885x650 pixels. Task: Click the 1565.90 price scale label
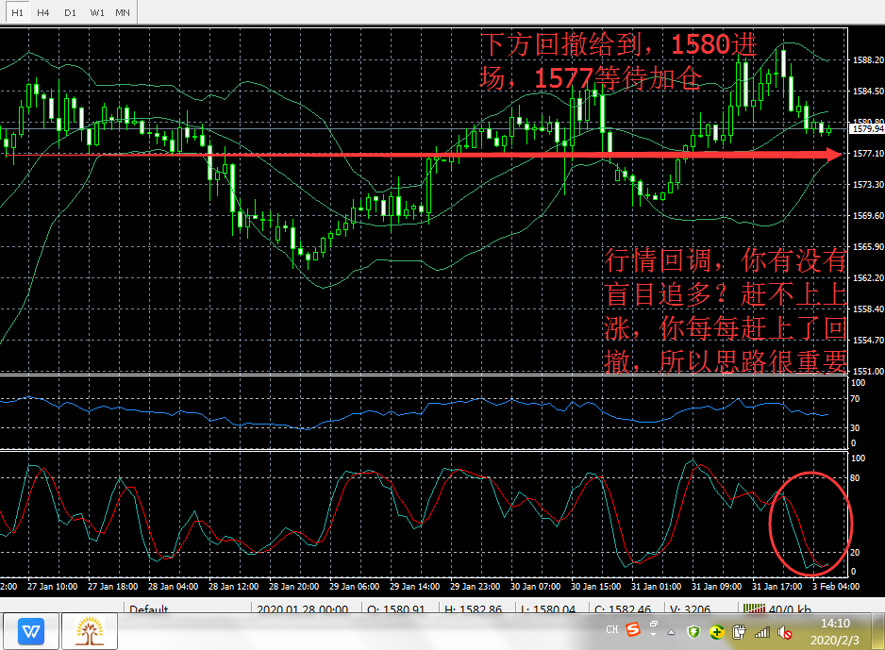tap(868, 246)
